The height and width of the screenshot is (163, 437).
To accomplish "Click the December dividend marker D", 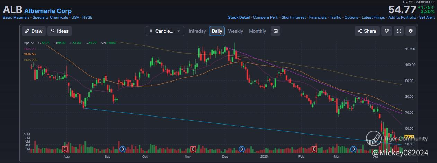I will tap(242, 149).
